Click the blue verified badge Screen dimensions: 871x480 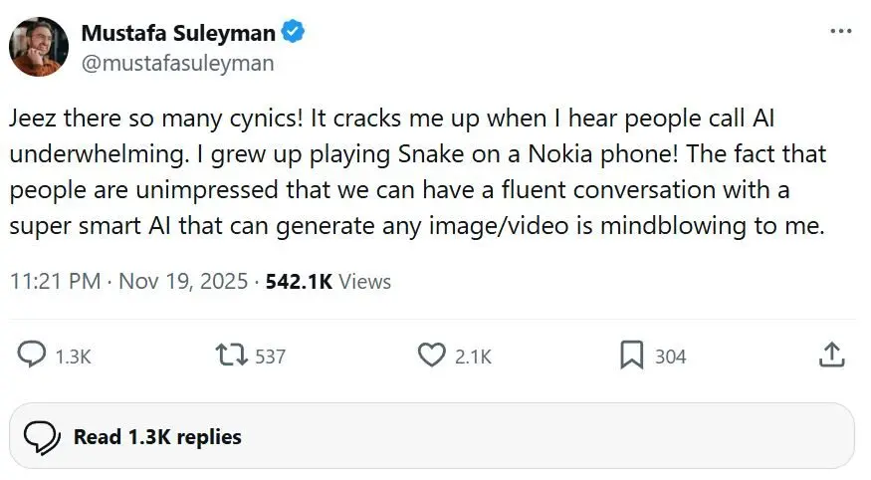(x=293, y=32)
